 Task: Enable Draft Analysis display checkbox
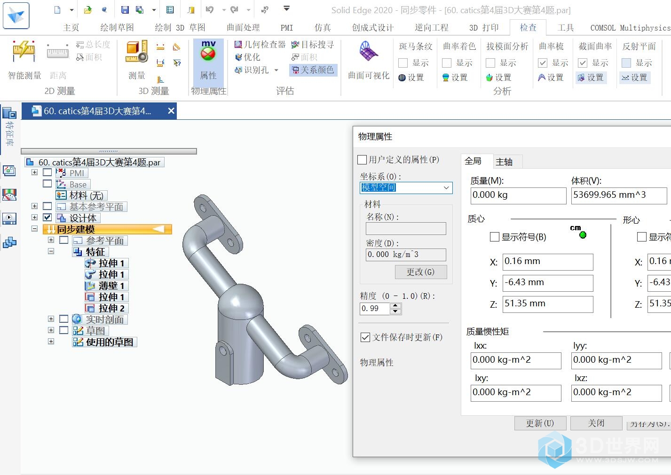(490, 63)
